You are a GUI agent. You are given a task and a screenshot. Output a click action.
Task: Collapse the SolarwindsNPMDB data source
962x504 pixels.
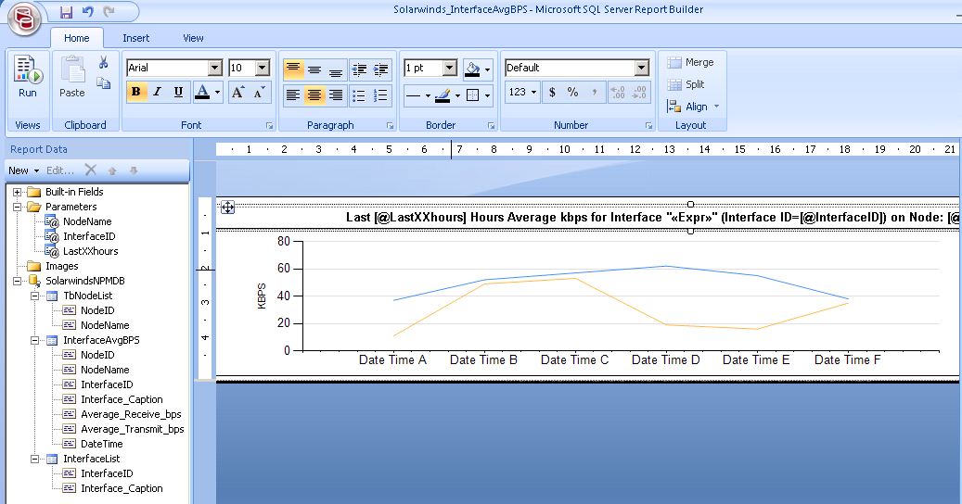(18, 281)
